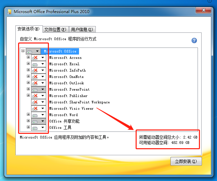Viewport: 217px width, 181px height.
Task: Select Office 共享功能 in the tree
Action: pos(64,121)
